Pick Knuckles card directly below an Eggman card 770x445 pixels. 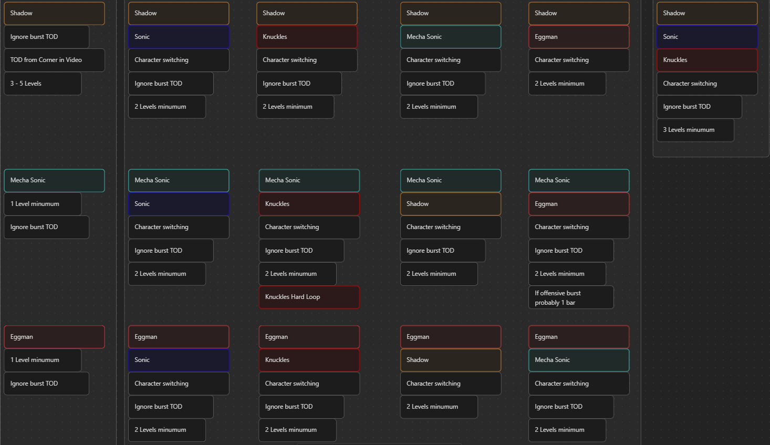pyautogui.click(x=309, y=360)
